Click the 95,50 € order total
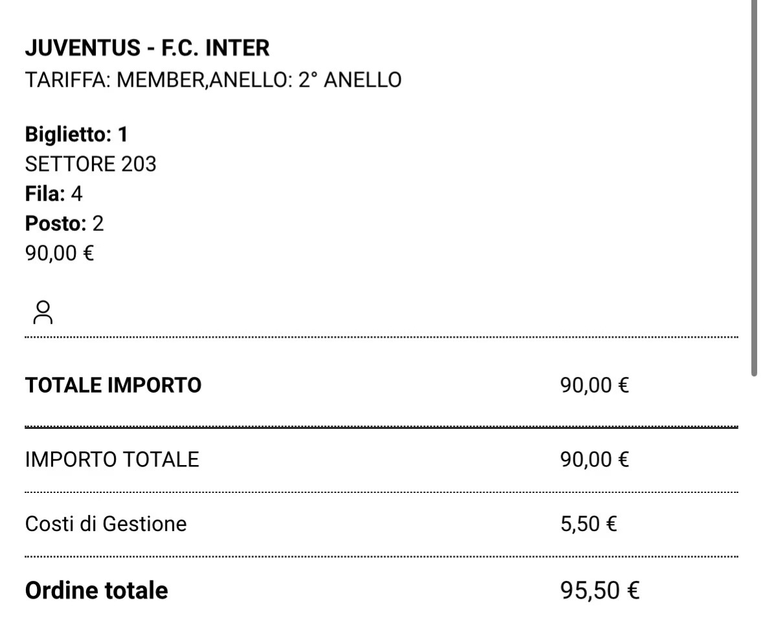This screenshot has height=643, width=763. coord(600,591)
